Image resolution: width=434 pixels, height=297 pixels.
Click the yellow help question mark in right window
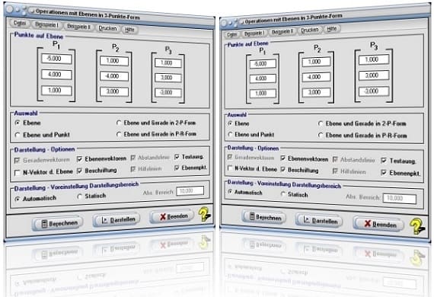click(x=417, y=226)
